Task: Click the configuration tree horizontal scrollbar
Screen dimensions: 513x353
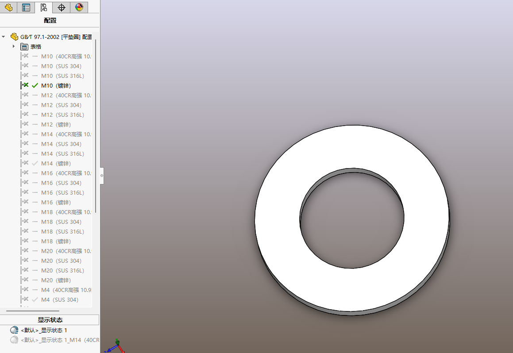Action: (33, 311)
